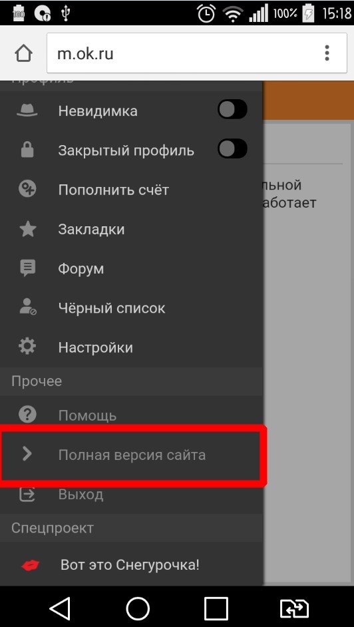Open Полная версия сайта menu entry
Image resolution: width=354 pixels, height=627 pixels.
(x=132, y=455)
